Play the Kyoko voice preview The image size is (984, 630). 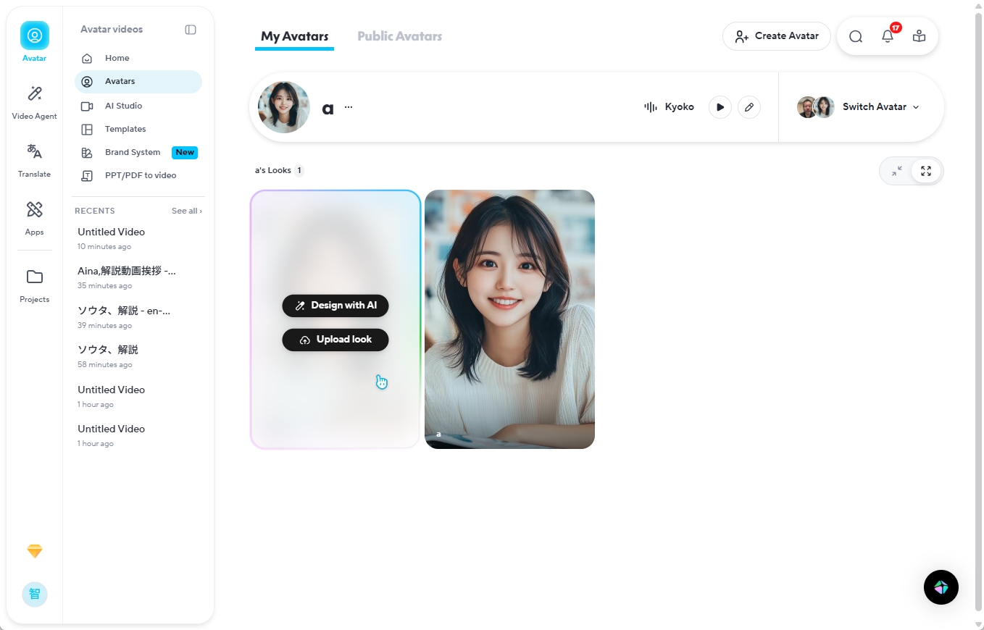720,106
